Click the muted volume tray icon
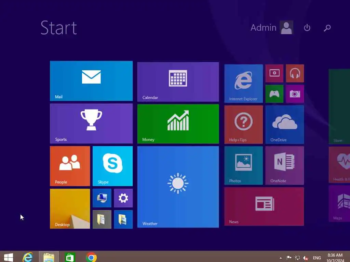This screenshot has width=350, height=262. click(305, 258)
